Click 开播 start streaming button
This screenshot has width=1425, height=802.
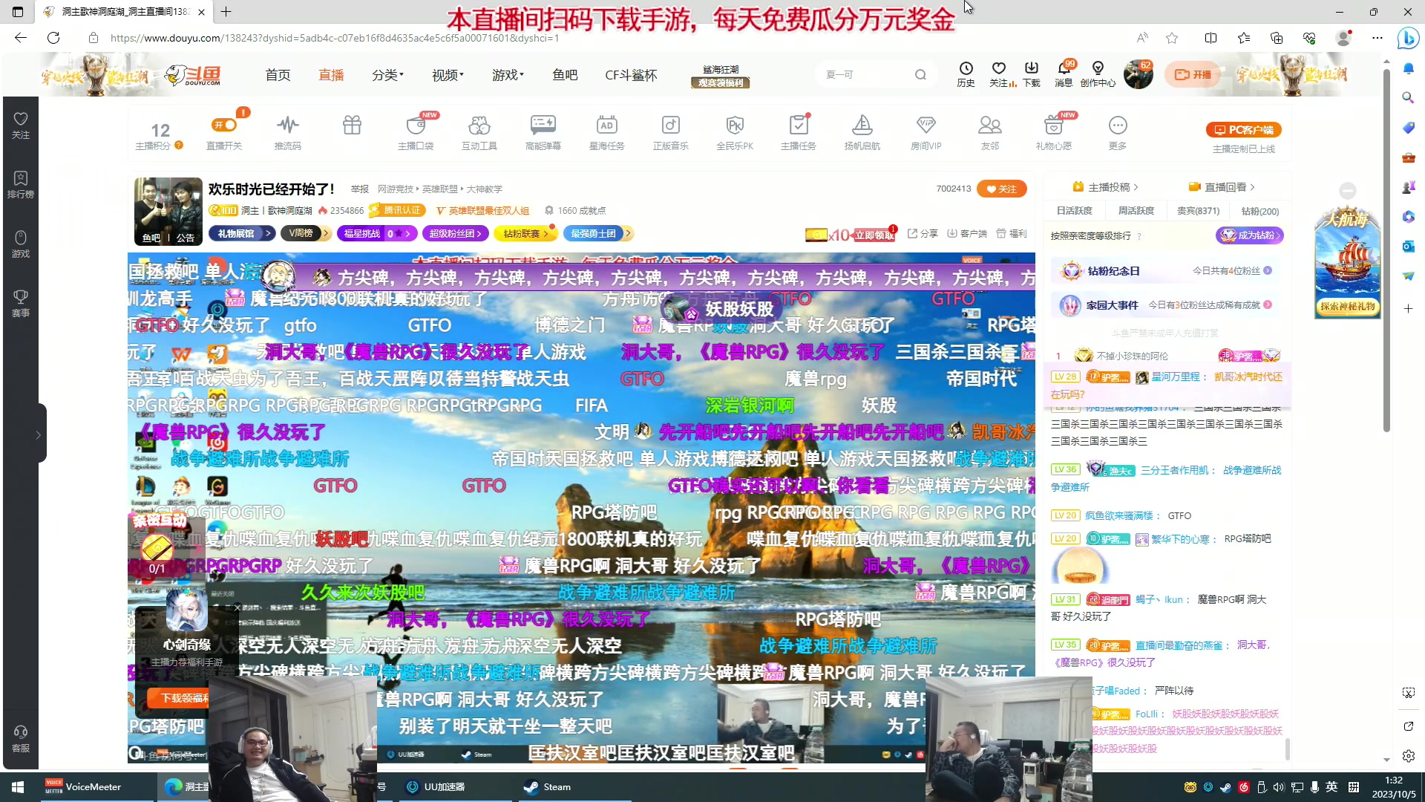tap(1193, 74)
